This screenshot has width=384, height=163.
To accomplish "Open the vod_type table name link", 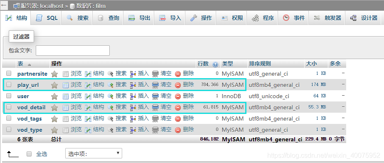I will [30, 130].
